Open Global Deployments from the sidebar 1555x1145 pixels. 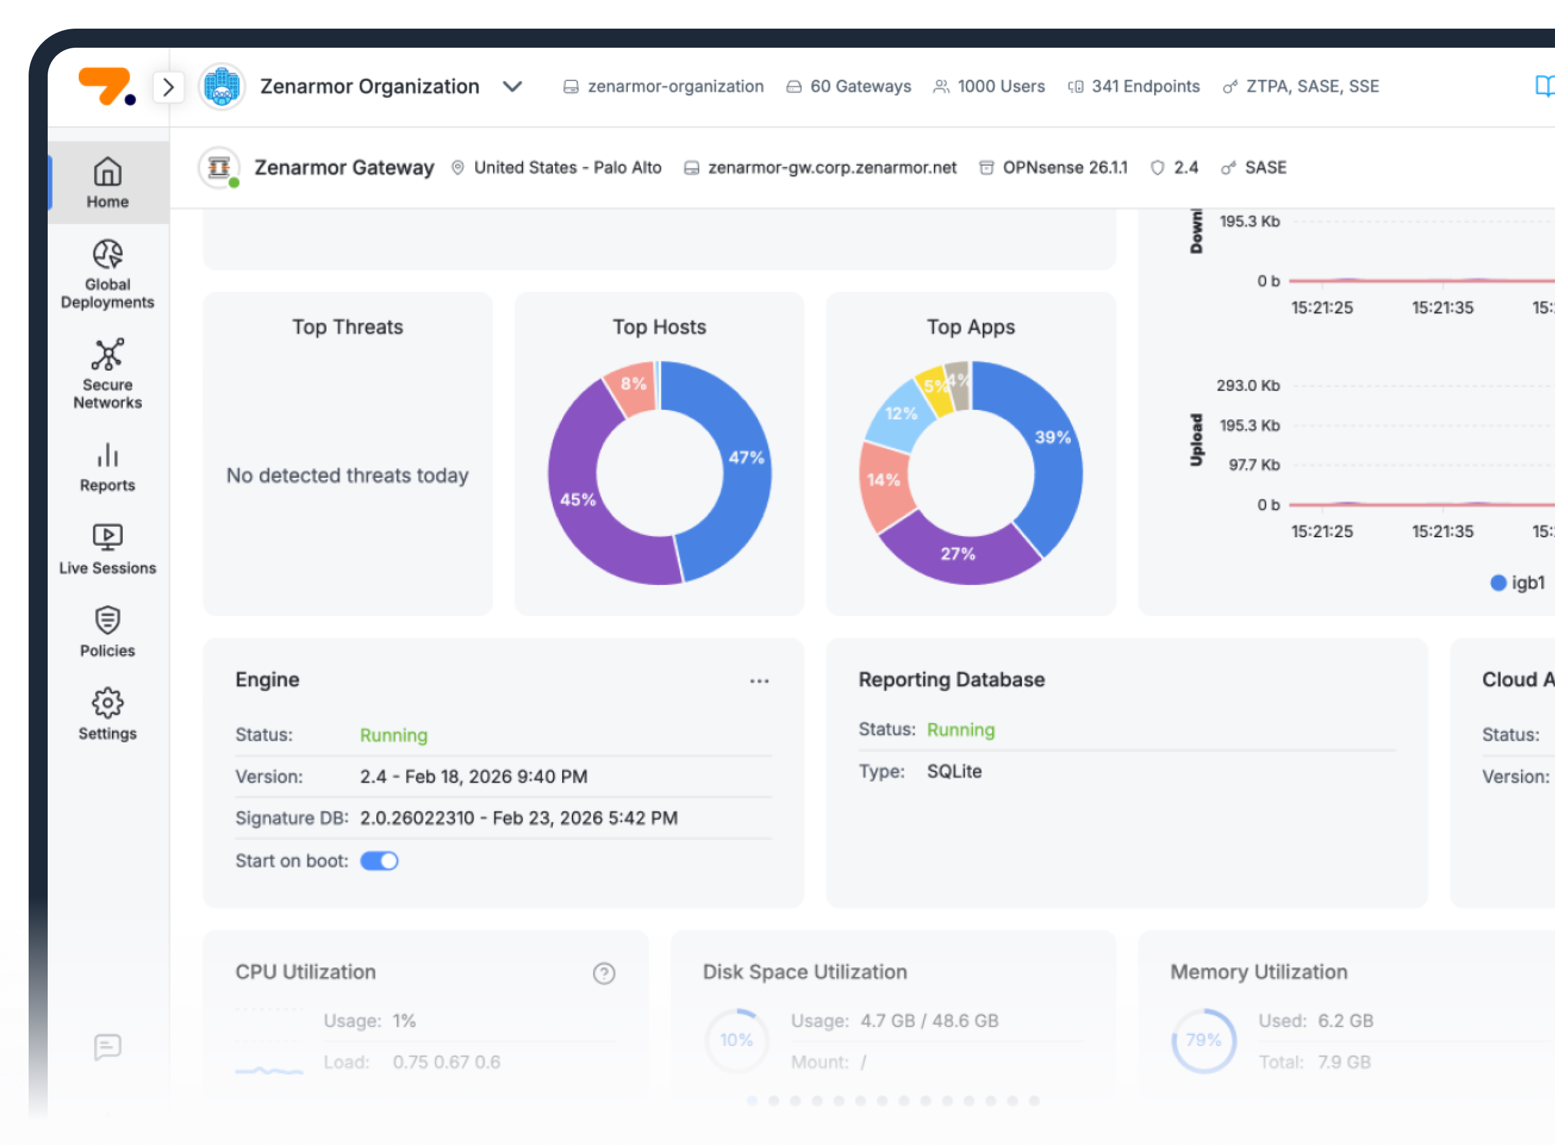(x=107, y=274)
